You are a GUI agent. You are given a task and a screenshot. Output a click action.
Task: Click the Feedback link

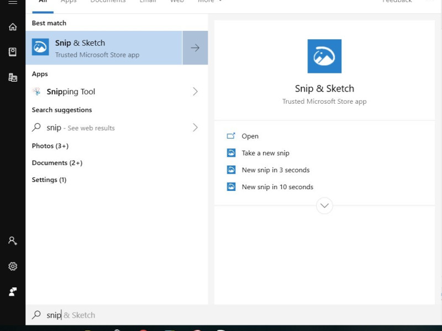[x=397, y=2]
